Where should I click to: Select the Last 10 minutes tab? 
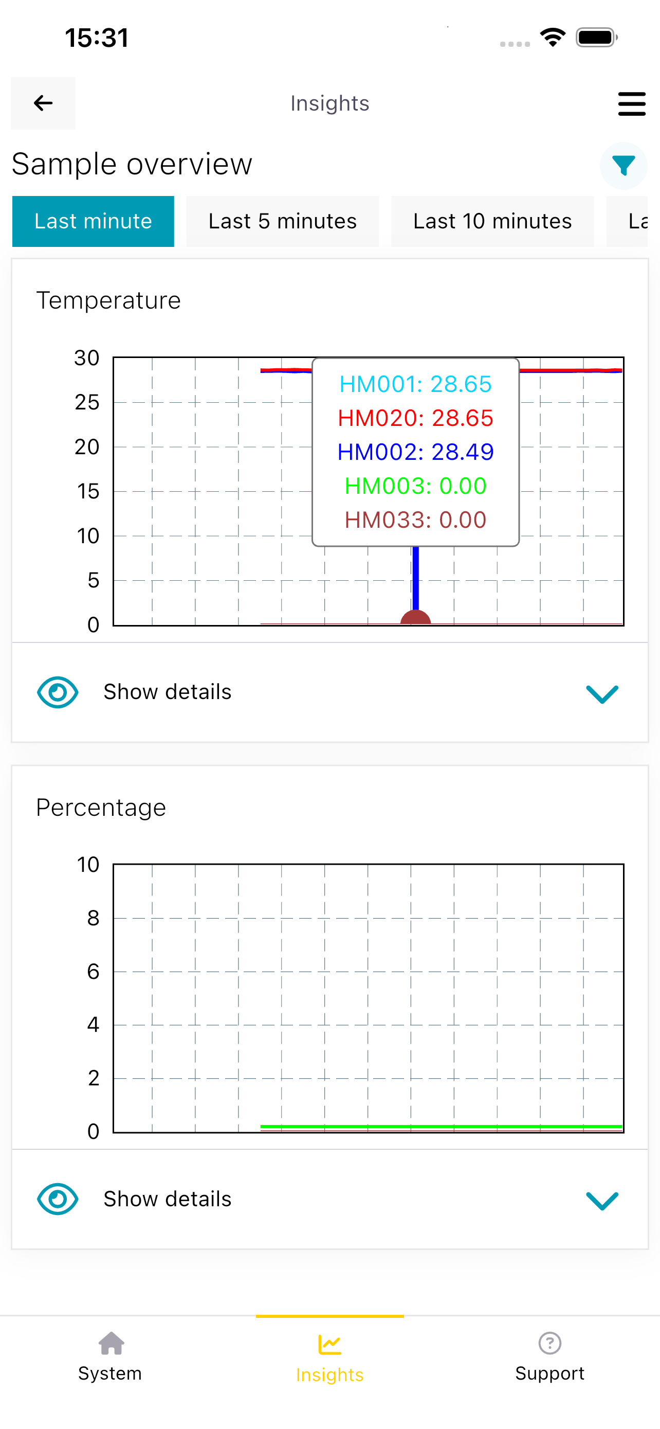click(x=492, y=221)
